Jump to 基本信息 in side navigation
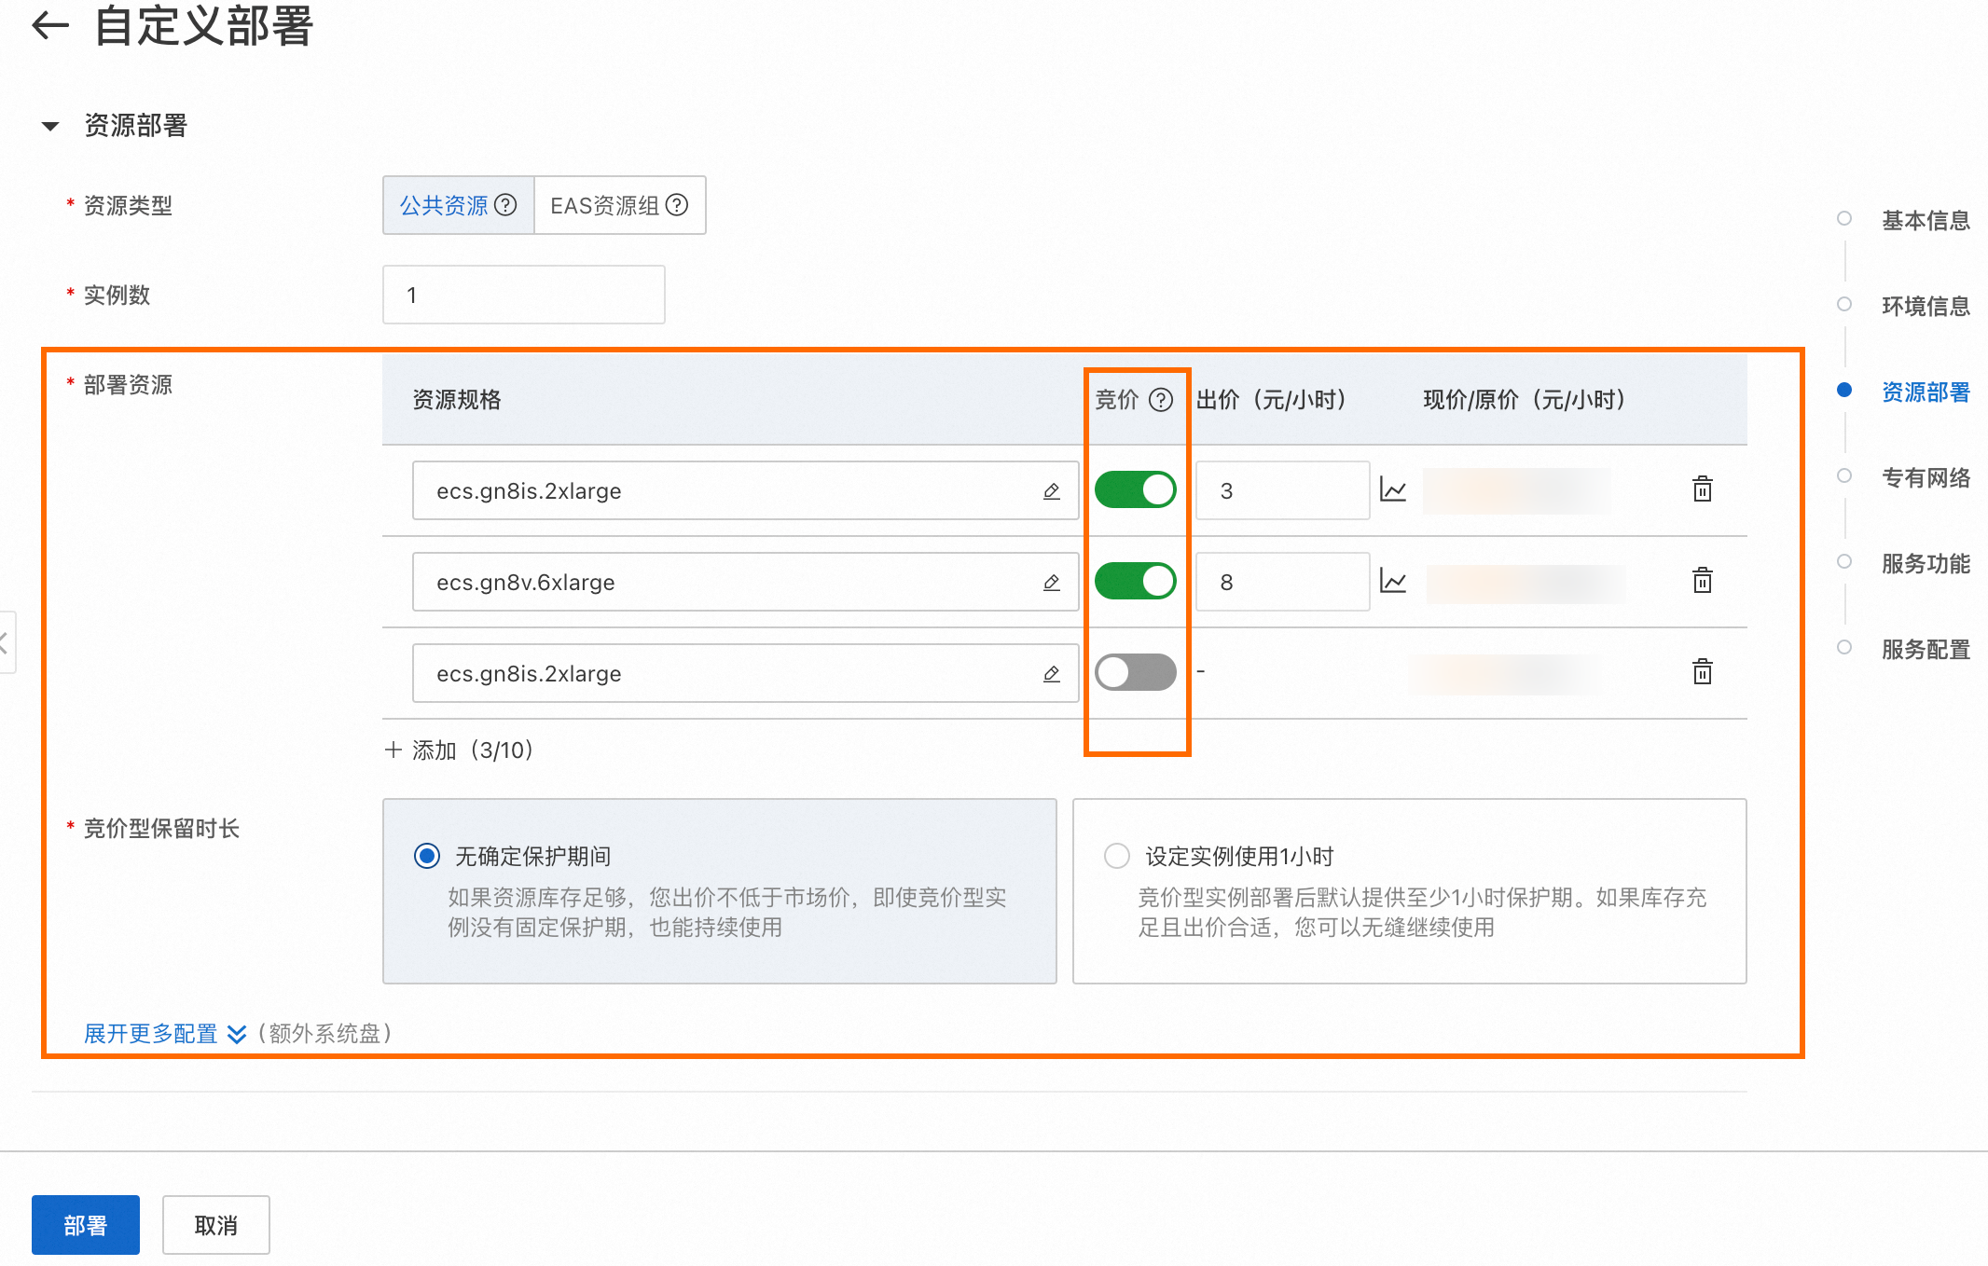1988x1266 pixels. [x=1926, y=221]
